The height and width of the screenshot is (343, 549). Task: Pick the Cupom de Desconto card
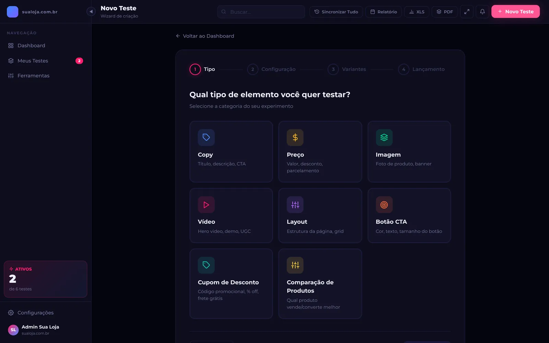(x=231, y=284)
